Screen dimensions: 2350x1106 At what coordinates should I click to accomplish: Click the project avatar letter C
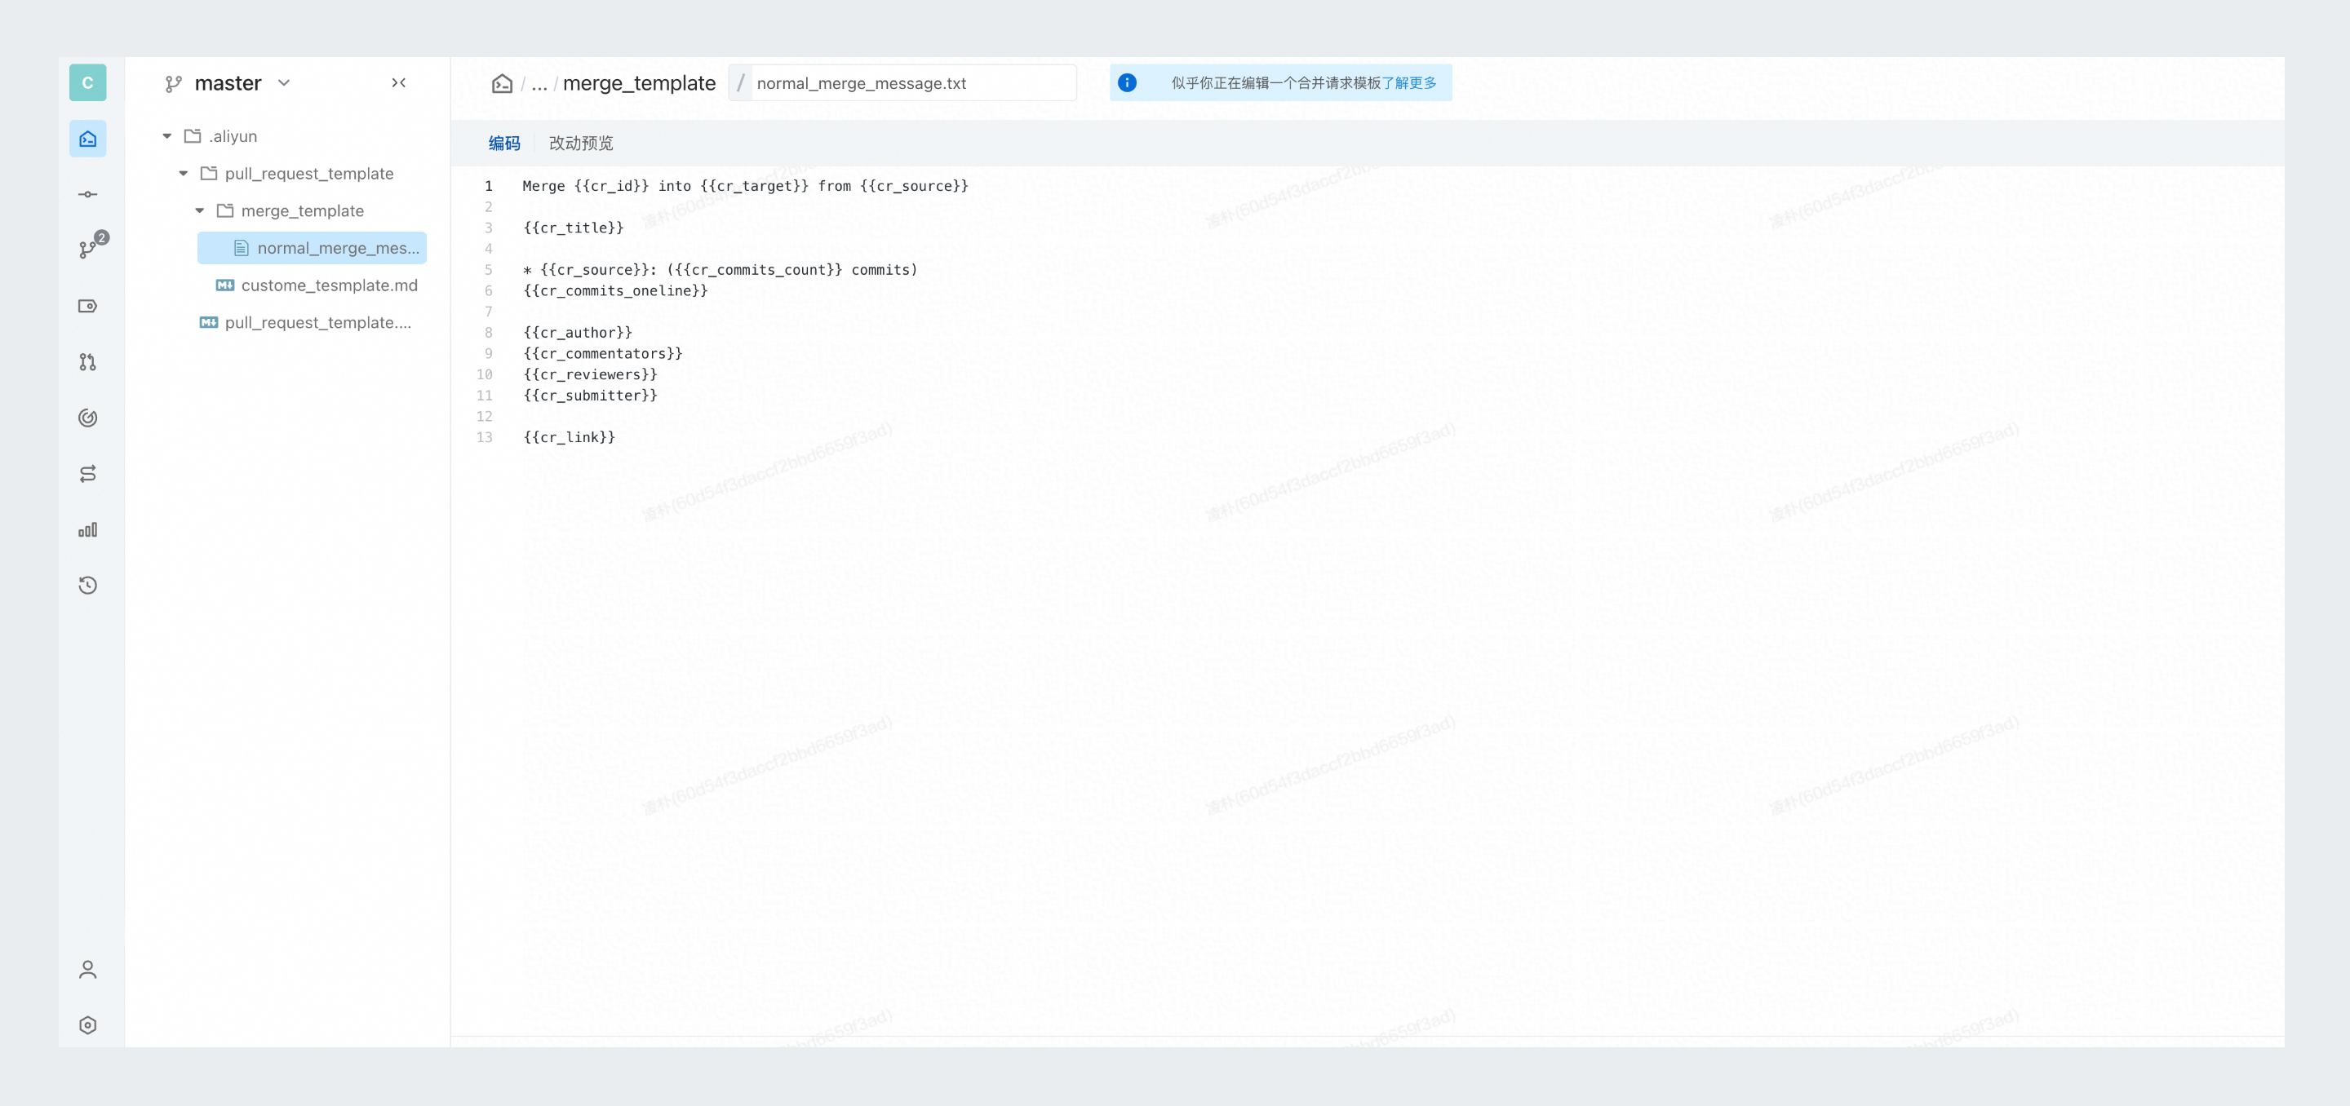(x=87, y=83)
